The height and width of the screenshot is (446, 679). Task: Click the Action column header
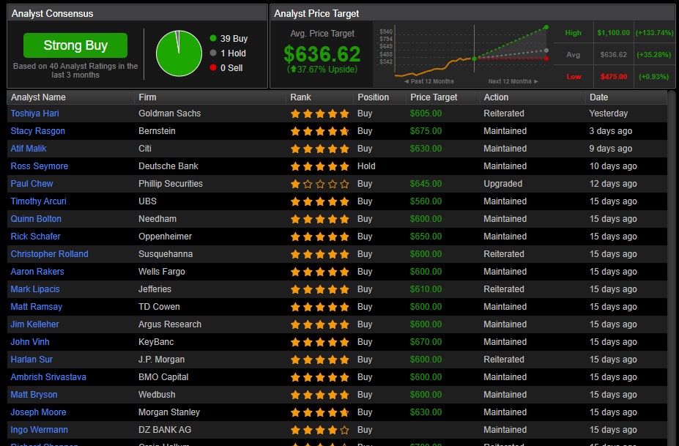coord(533,97)
